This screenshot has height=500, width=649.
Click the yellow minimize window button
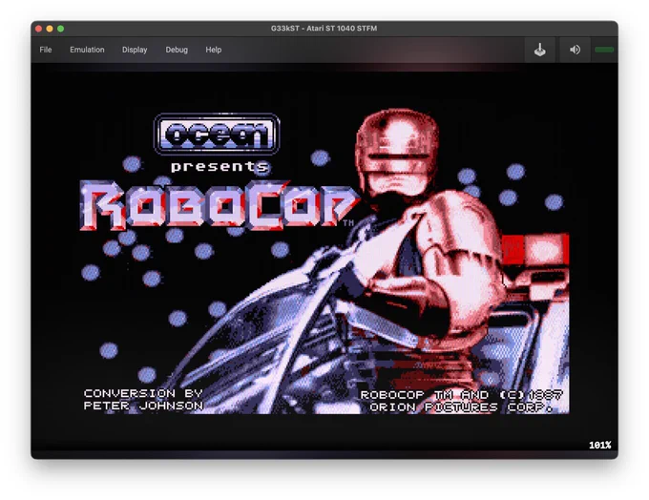(50, 29)
